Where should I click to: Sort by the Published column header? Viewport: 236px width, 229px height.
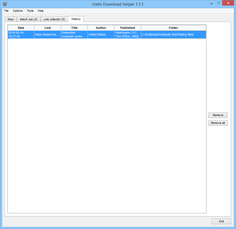(128, 28)
